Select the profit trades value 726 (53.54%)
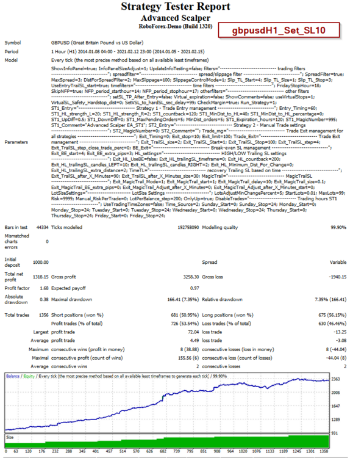The height and width of the screenshot is (458, 353). pos(185,324)
